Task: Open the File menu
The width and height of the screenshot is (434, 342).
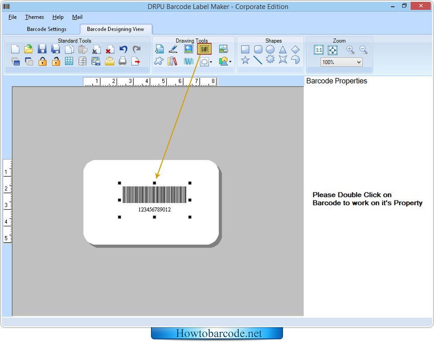Action: (x=13, y=17)
